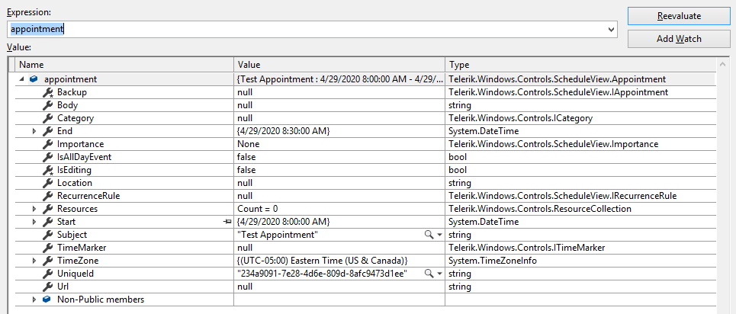736x314 pixels.
Task: Expand the Resources property node
Action: click(x=34, y=209)
